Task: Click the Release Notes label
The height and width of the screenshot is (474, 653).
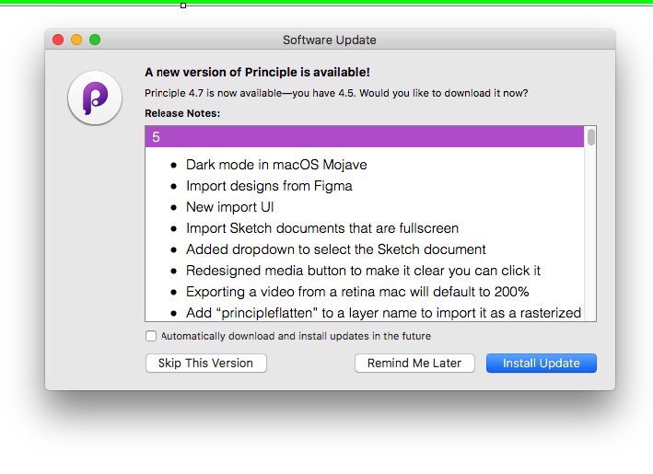Action: pyautogui.click(x=182, y=113)
